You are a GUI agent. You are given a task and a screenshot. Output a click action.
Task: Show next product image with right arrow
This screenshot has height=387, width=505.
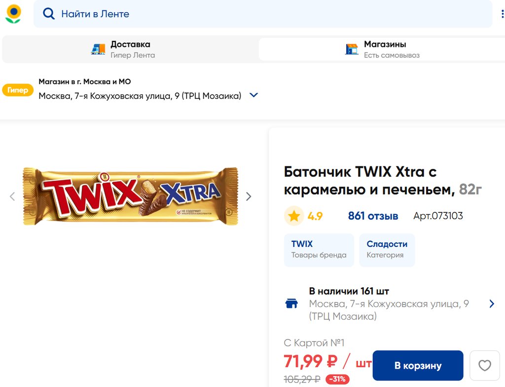[x=249, y=196]
